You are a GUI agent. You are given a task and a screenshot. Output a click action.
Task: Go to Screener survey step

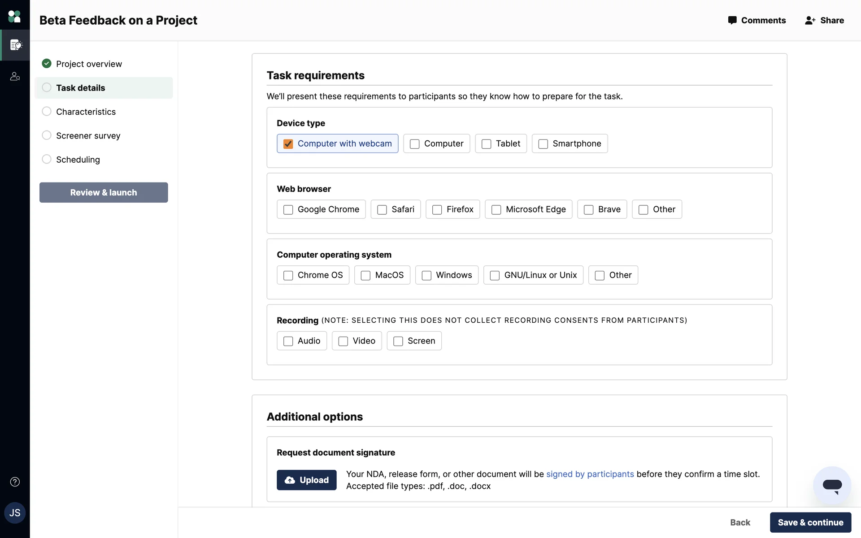click(88, 135)
